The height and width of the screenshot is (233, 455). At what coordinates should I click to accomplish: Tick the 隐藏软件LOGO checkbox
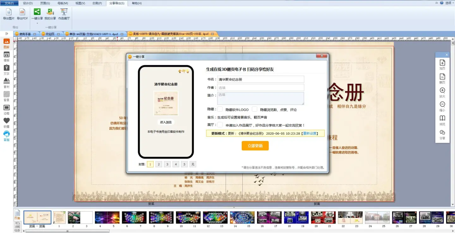pos(220,109)
